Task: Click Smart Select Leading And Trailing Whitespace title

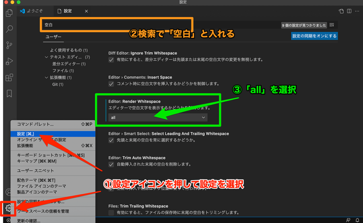Action: [168, 134]
